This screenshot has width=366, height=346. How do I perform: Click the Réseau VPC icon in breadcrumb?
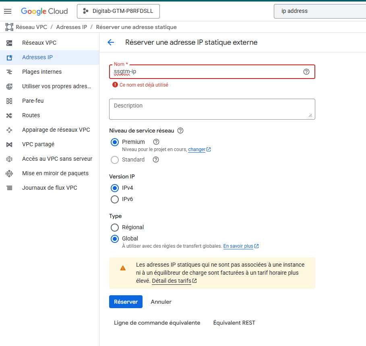[x=9, y=27]
